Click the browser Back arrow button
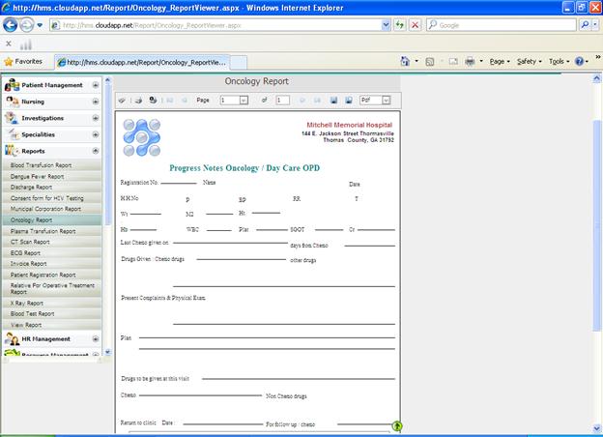The image size is (603, 437). pos(11,25)
